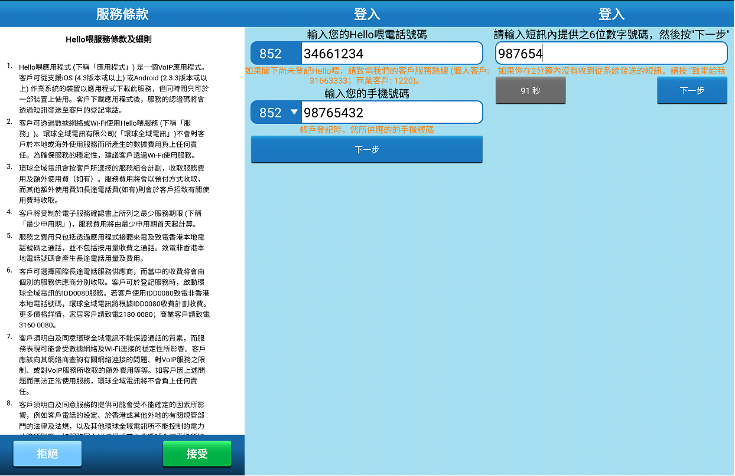Tap 下一步 beside the 91 秒 countdown
The height and width of the screenshot is (476, 735).
(x=692, y=90)
